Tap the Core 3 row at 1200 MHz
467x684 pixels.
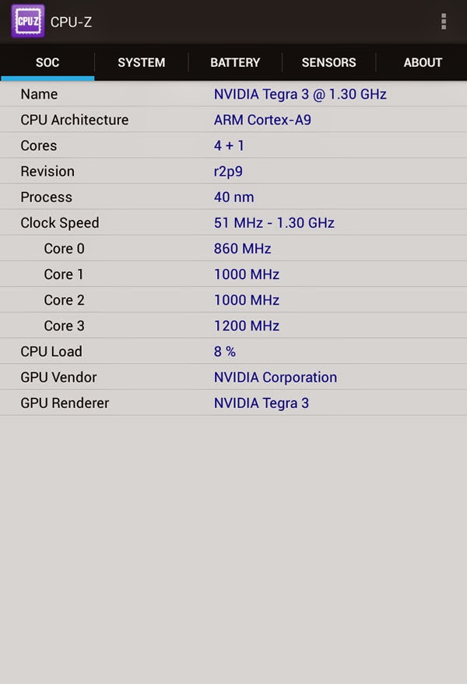(233, 326)
